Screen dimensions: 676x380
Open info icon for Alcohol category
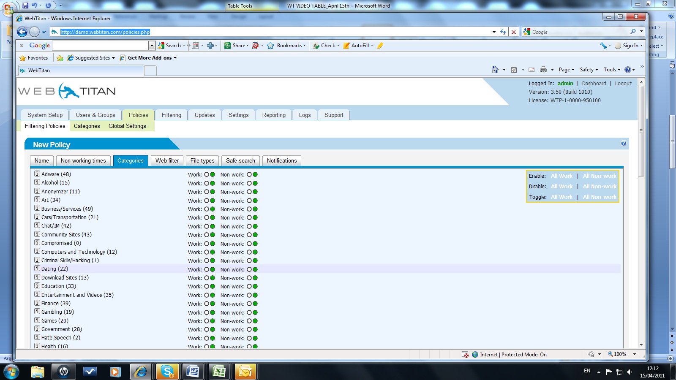click(37, 182)
